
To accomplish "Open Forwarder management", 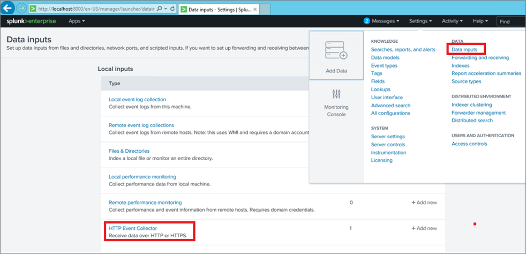I will 478,113.
